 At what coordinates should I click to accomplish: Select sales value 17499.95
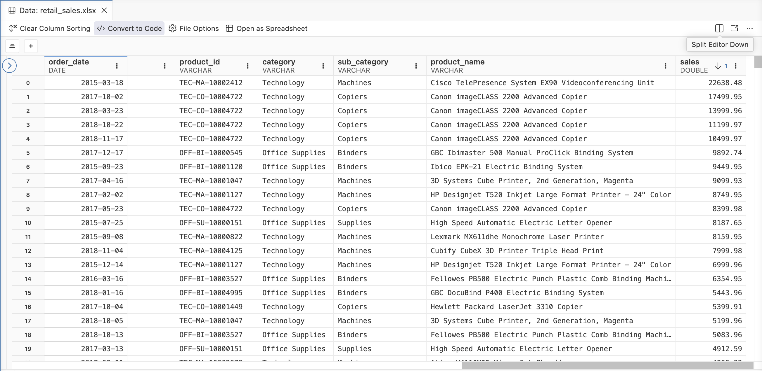[x=711, y=97]
